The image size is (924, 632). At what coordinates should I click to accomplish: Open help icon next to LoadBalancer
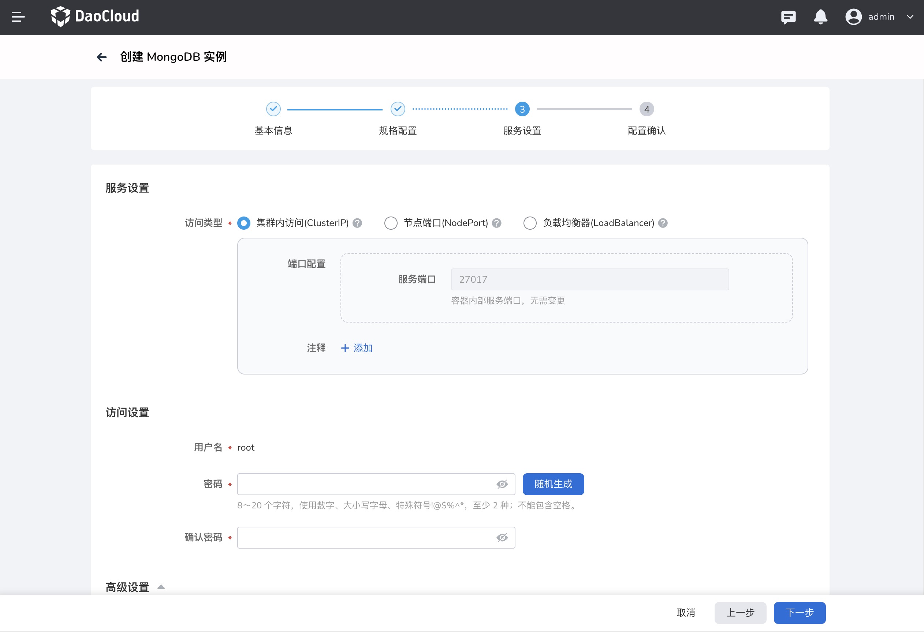coord(663,223)
